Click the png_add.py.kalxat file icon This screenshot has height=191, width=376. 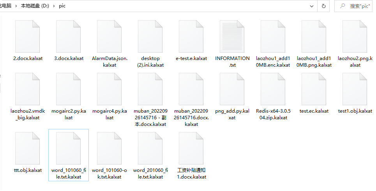[232, 89]
